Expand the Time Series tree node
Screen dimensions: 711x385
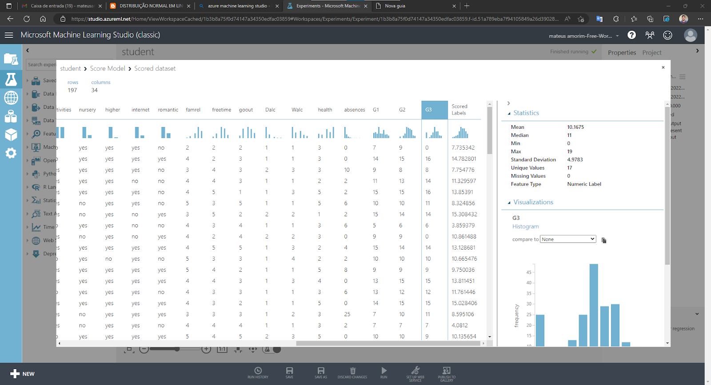coord(28,227)
